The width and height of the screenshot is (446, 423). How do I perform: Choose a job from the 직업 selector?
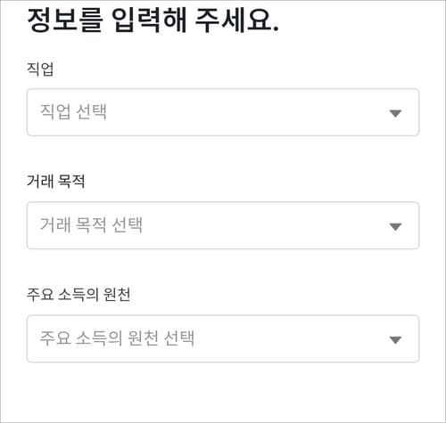click(x=223, y=112)
